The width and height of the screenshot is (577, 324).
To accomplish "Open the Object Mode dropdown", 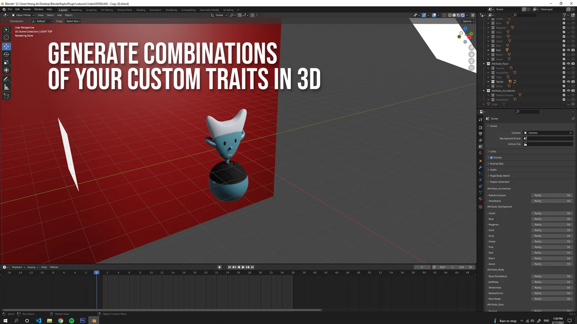I will [x=22, y=15].
